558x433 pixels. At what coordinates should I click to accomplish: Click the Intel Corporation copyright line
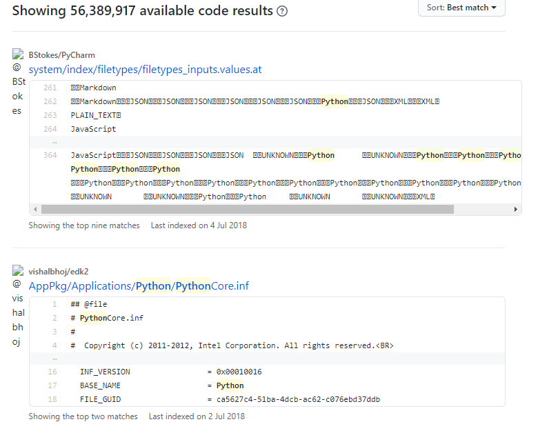click(232, 345)
